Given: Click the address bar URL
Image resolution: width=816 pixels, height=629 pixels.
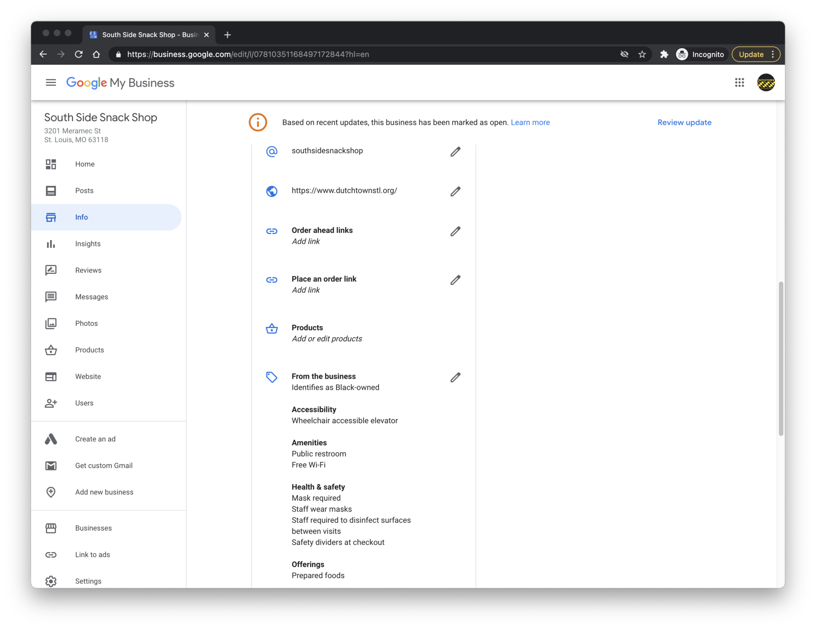Looking at the screenshot, I should pyautogui.click(x=248, y=54).
